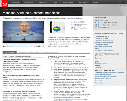Click the Products breadcrumb link
The image size is (127, 101).
coord(14,9)
